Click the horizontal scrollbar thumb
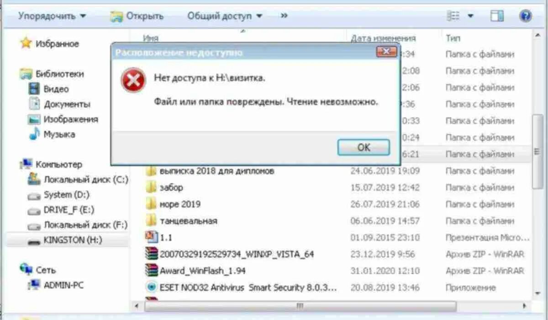The width and height of the screenshot is (548, 320). [300, 305]
